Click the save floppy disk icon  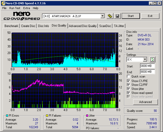click(x=117, y=16)
